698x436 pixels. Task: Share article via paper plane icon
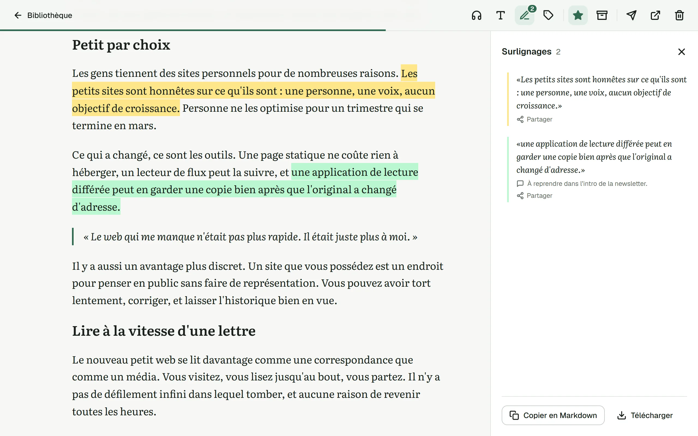pyautogui.click(x=631, y=15)
